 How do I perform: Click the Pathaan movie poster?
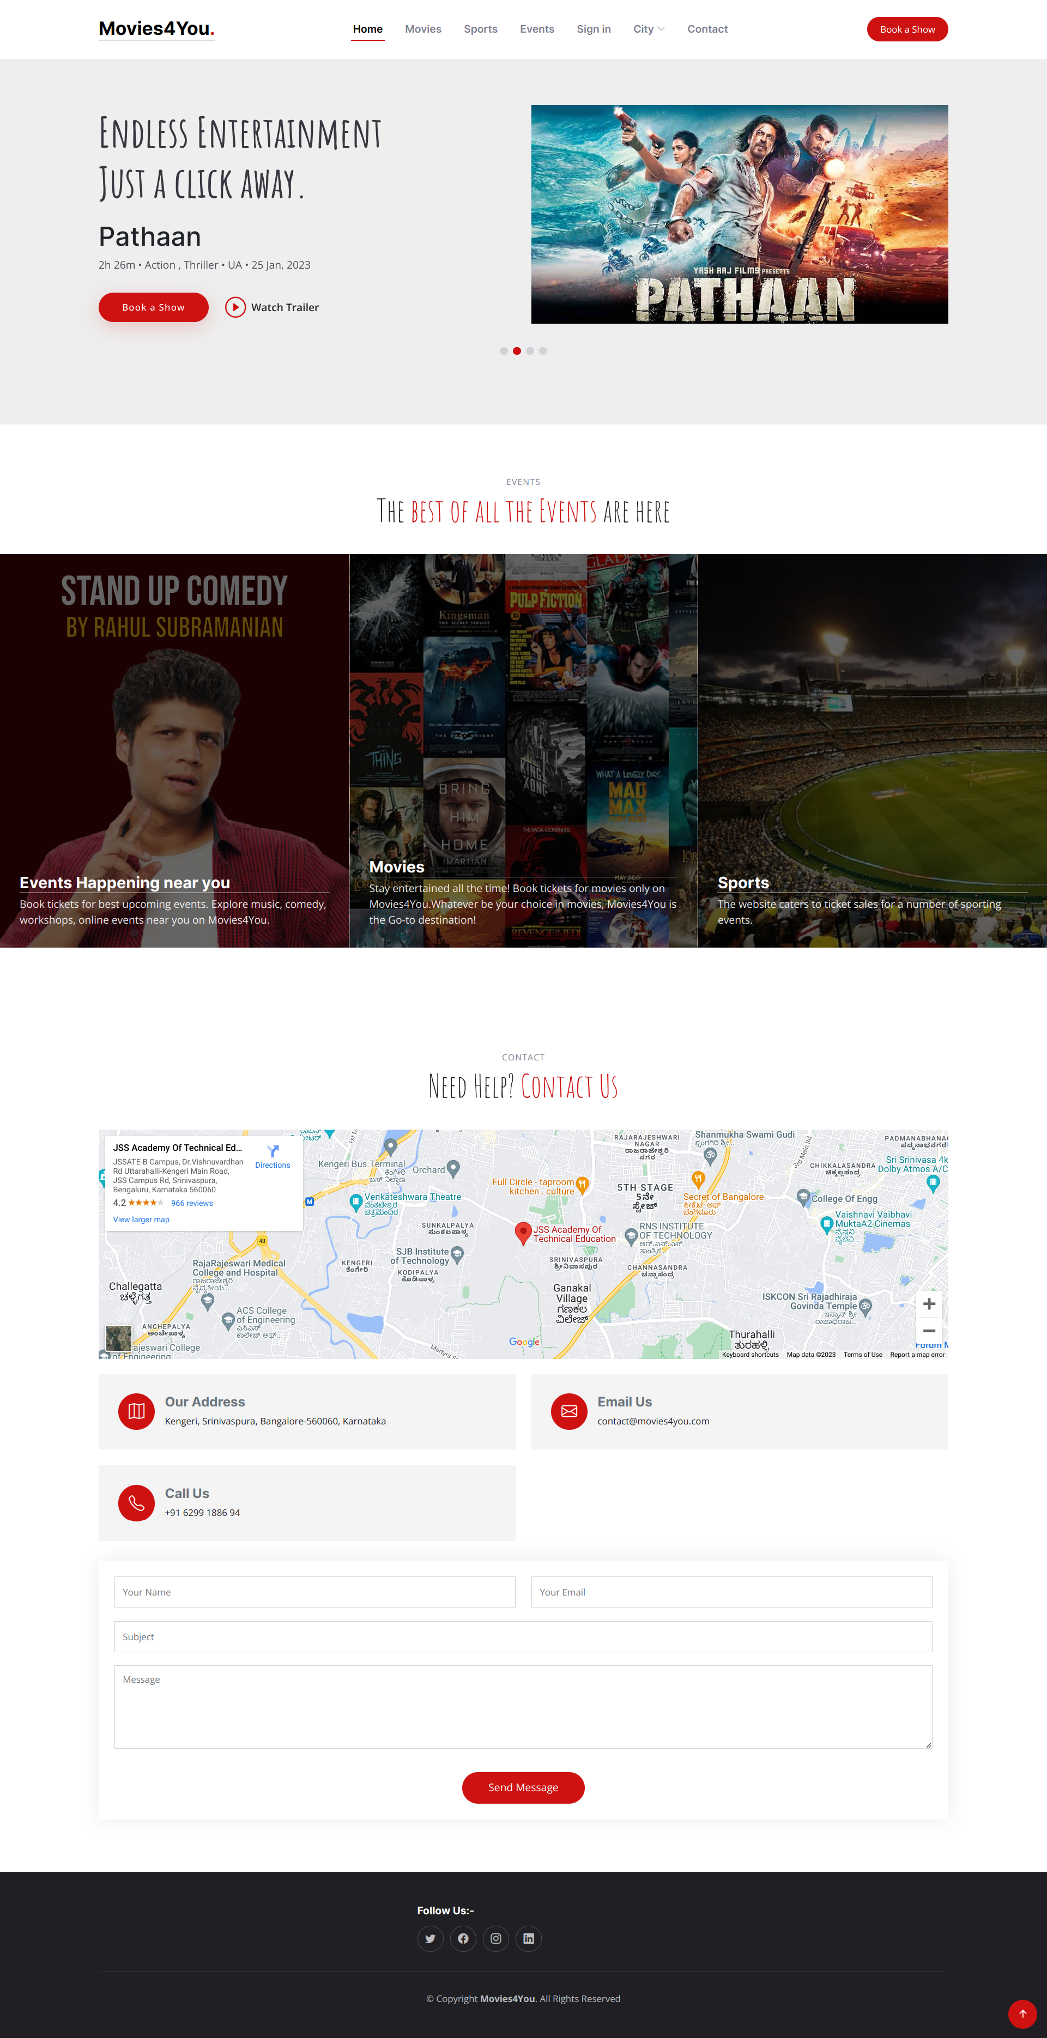tap(739, 214)
